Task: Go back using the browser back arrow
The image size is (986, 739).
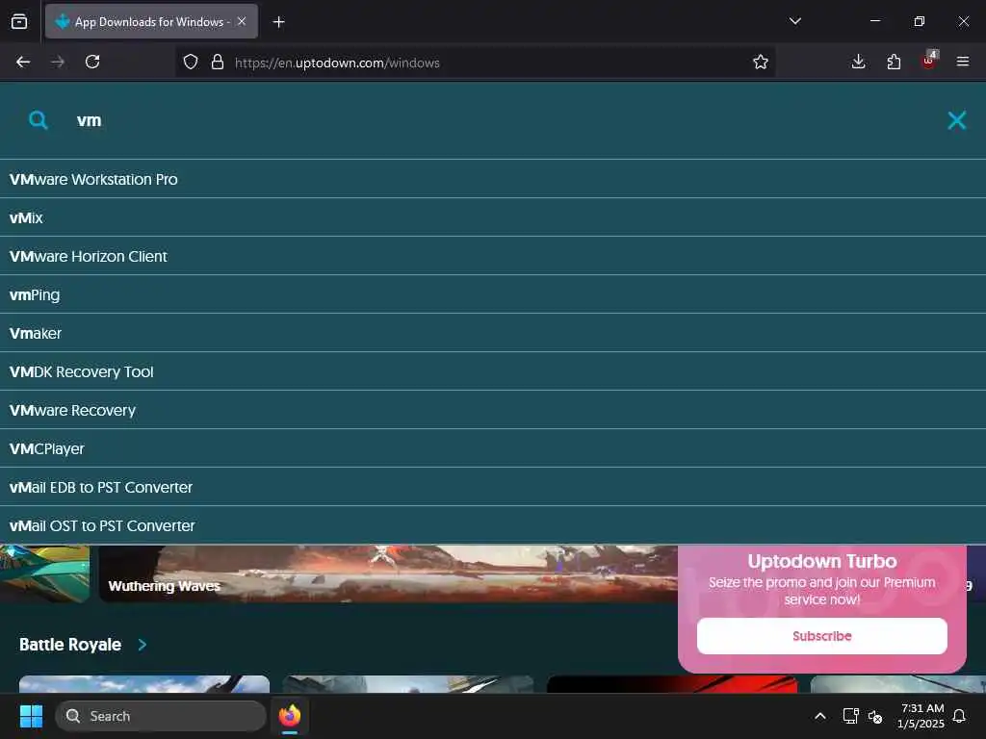Action: coord(23,62)
